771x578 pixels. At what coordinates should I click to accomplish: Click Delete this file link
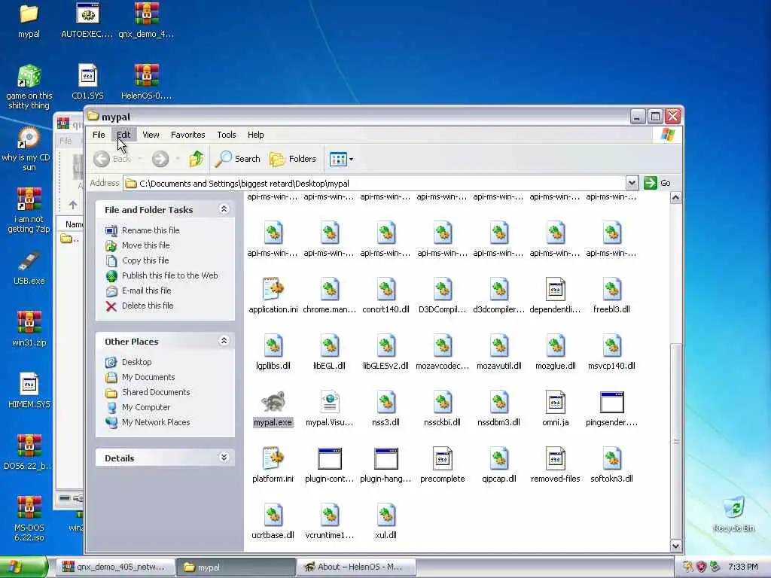148,306
